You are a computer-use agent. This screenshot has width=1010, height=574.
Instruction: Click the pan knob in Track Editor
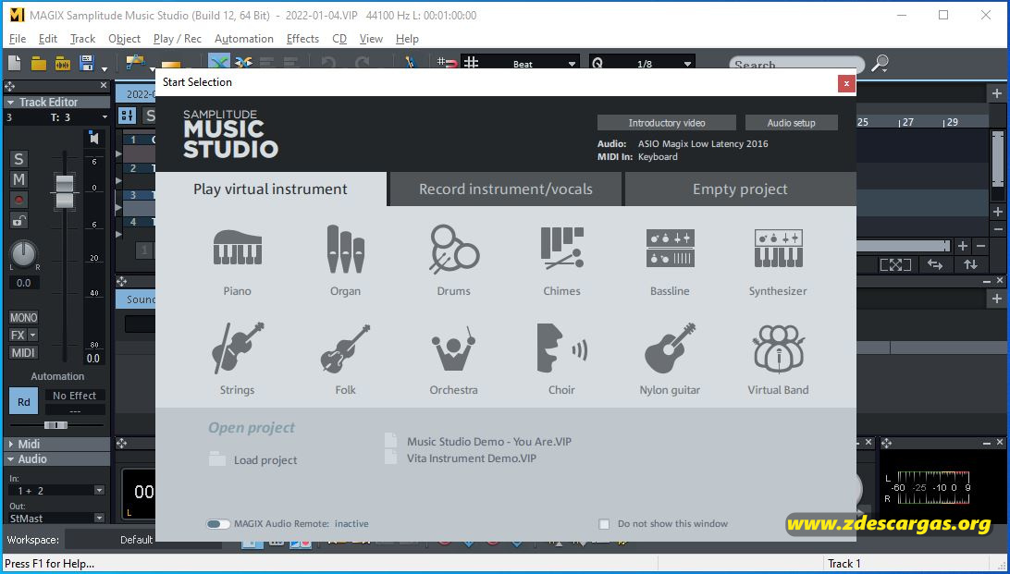click(x=23, y=254)
